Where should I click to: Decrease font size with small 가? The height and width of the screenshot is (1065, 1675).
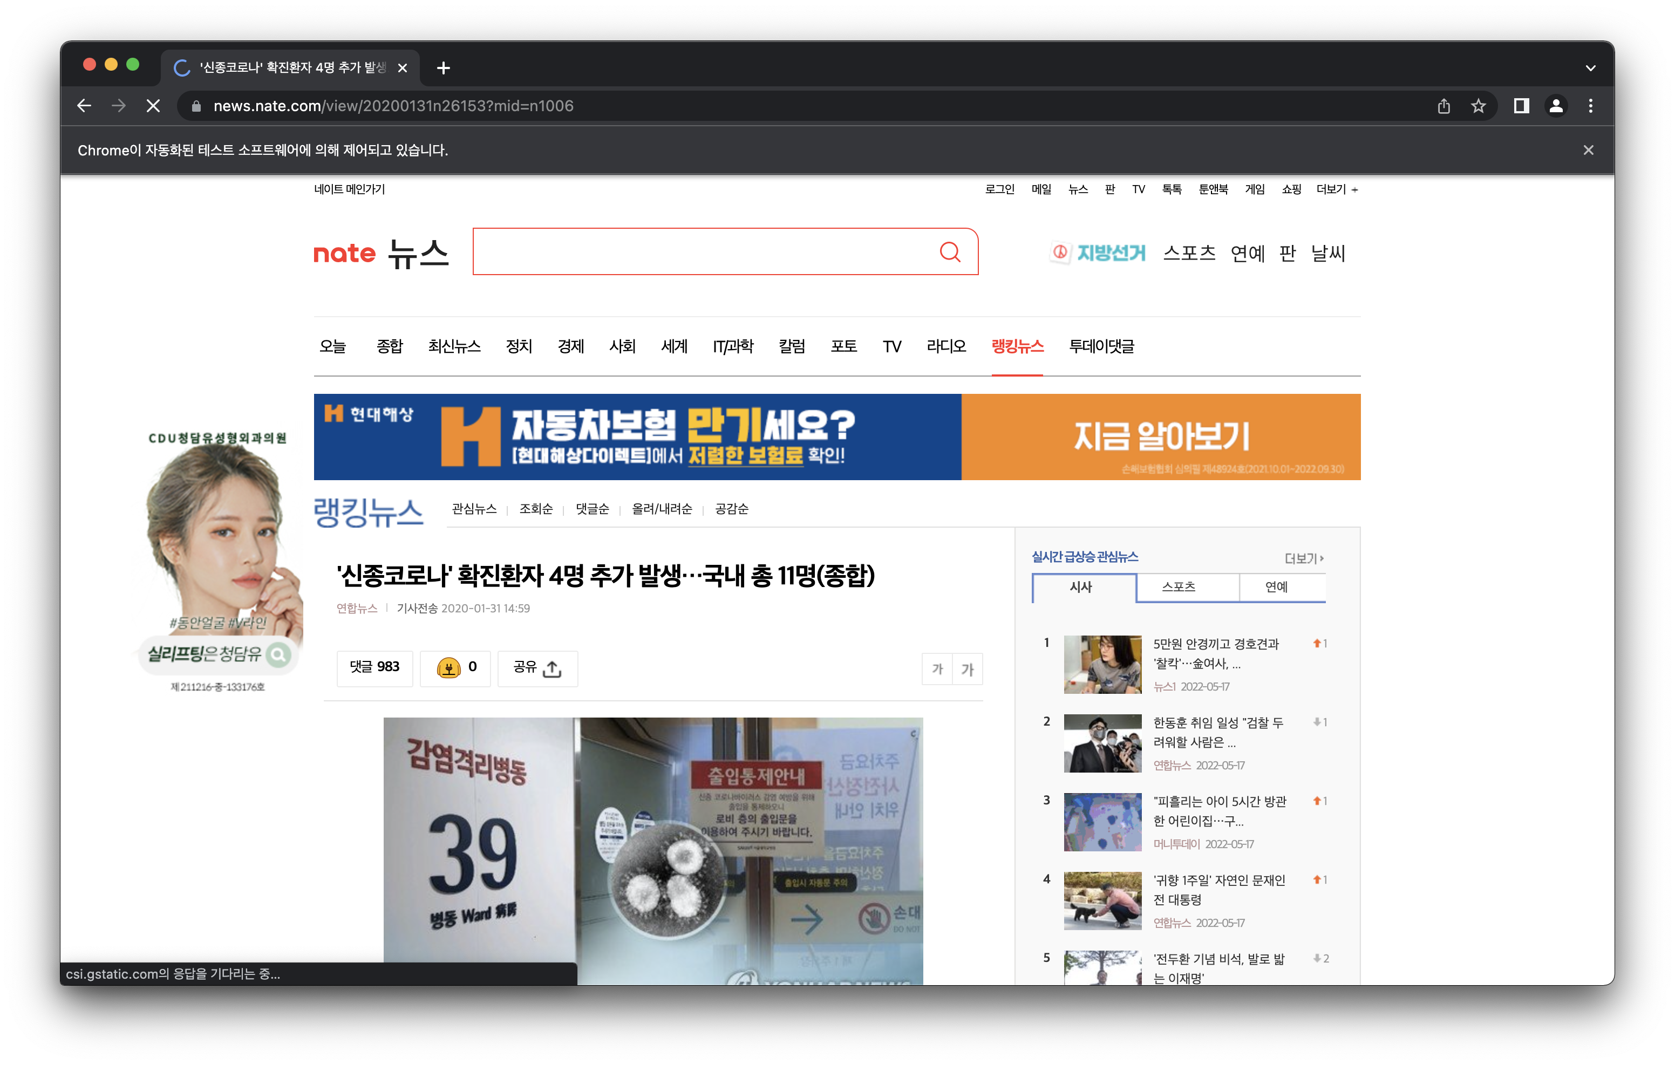937,669
